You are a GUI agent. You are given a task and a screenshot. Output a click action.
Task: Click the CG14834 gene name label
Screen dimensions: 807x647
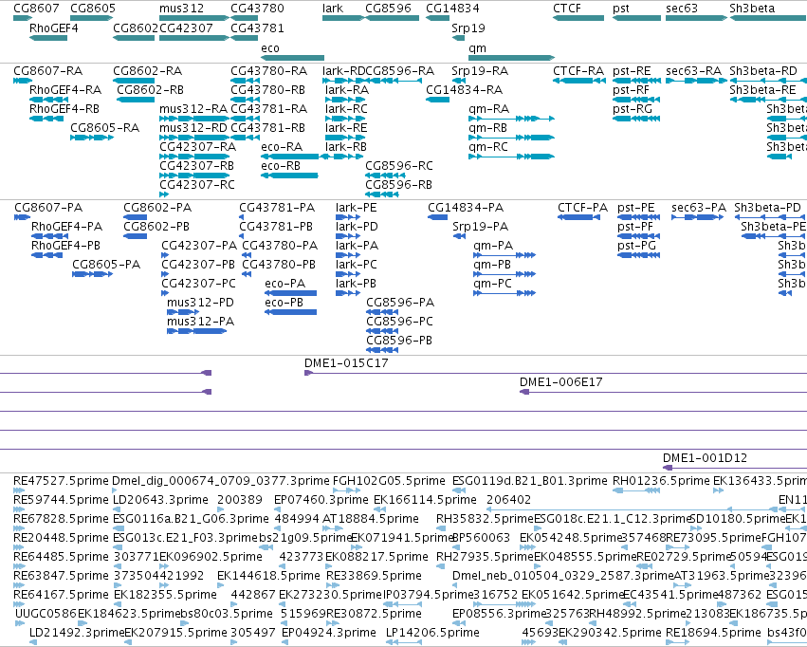(x=452, y=9)
